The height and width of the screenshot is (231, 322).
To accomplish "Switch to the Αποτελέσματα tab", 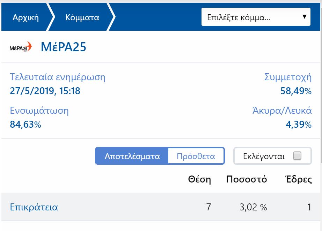I will point(132,156).
